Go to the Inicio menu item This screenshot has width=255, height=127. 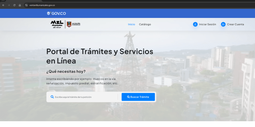tap(131, 24)
